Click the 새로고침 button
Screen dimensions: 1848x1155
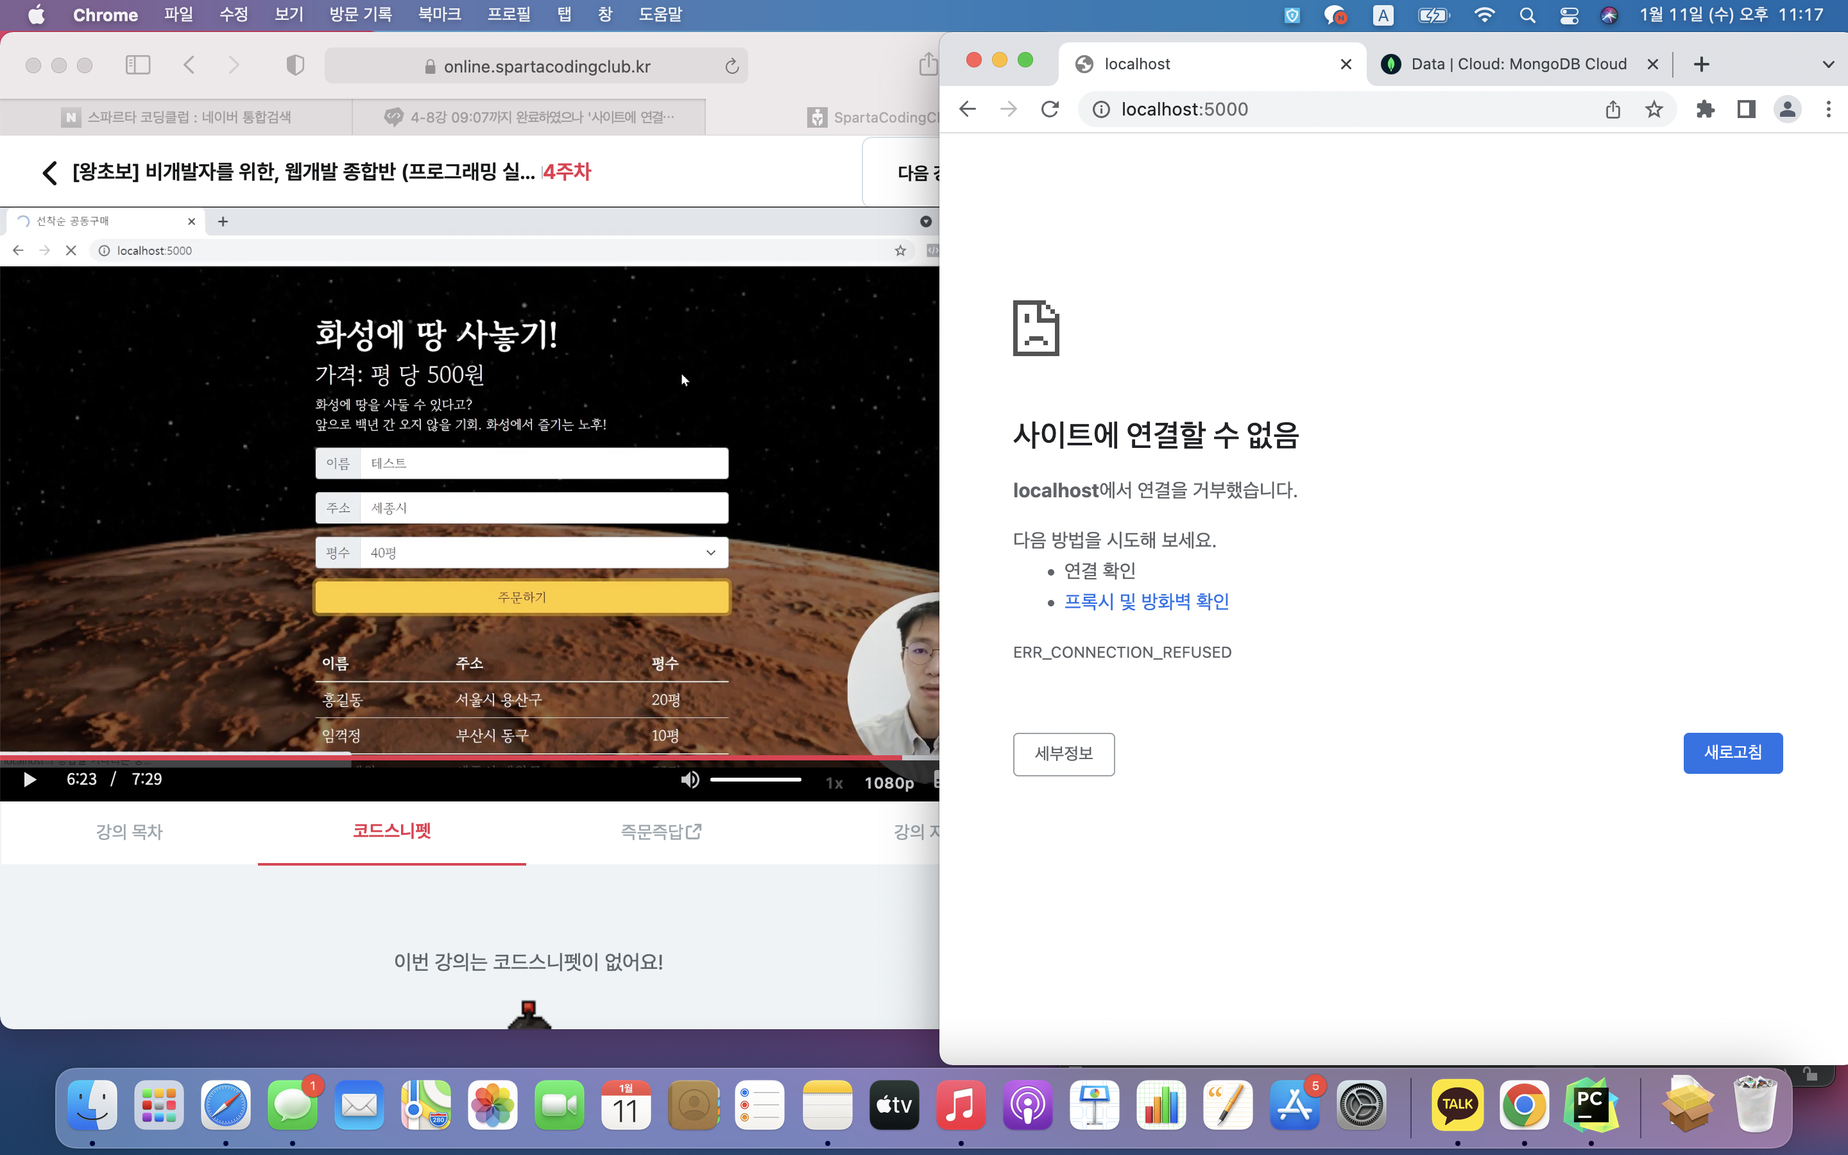pyautogui.click(x=1733, y=753)
